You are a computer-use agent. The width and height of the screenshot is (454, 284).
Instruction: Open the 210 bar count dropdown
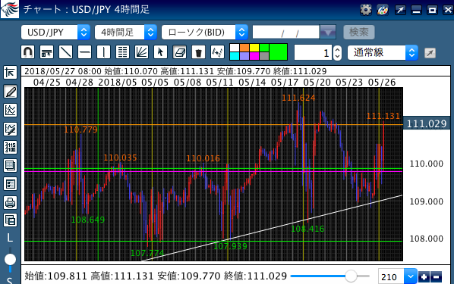(411, 276)
